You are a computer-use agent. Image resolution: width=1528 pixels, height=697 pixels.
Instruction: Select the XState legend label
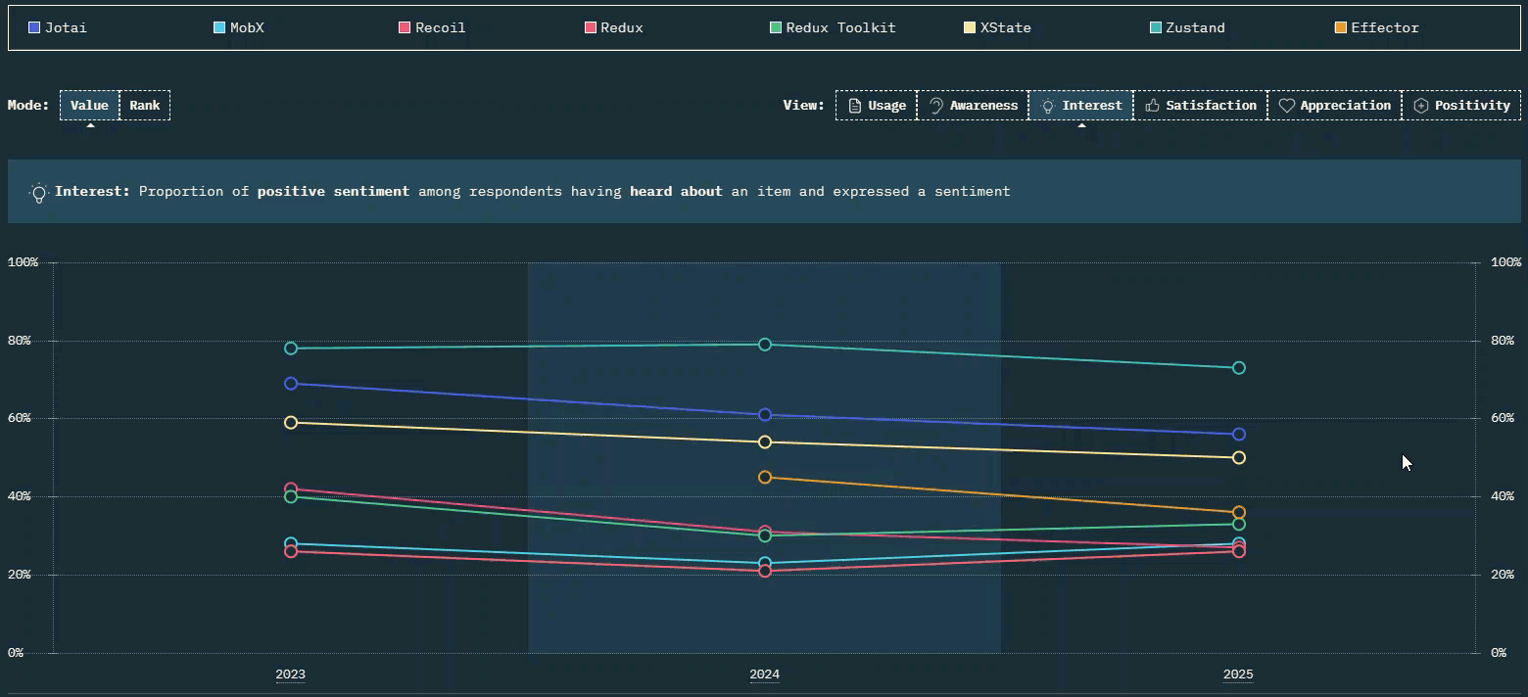pyautogui.click(x=1005, y=28)
